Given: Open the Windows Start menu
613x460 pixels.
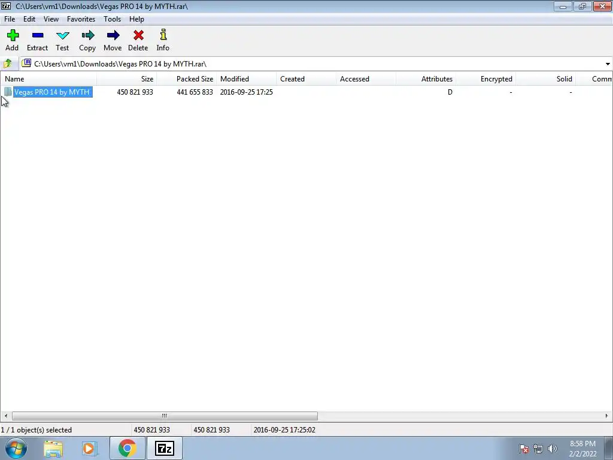Looking at the screenshot, I should tap(16, 448).
